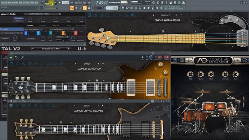The height and width of the screenshot is (140, 249).
Task: Click the record button in transport
Action: (x=60, y=3)
